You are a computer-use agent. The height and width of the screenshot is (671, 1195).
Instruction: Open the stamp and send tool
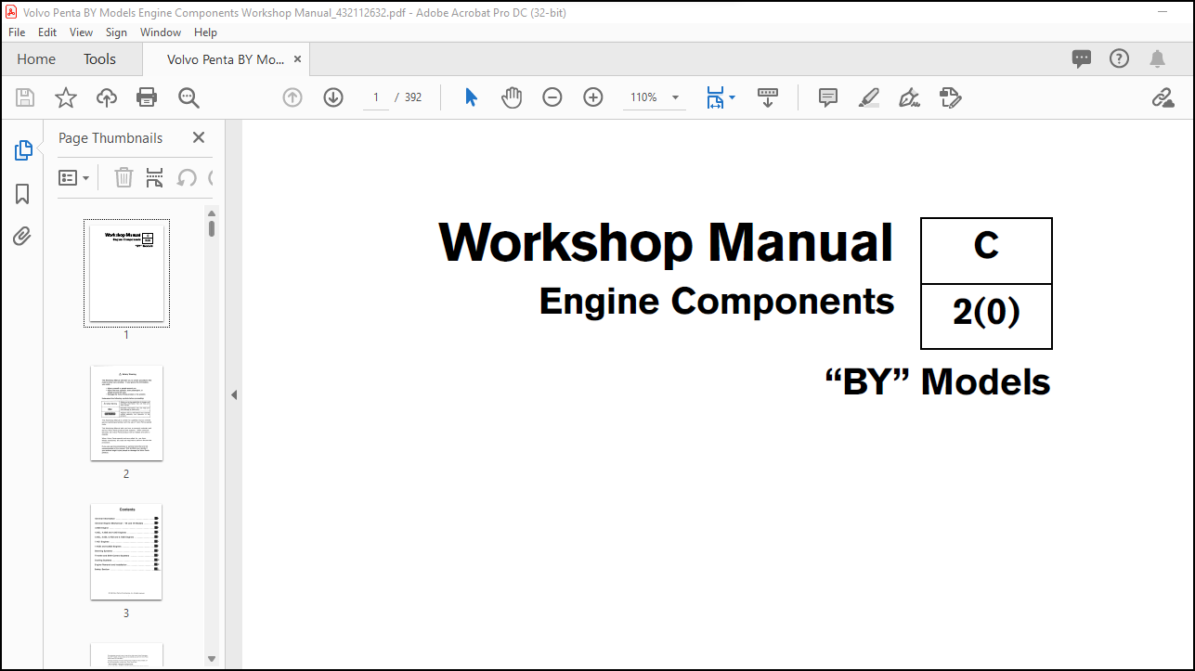point(950,97)
